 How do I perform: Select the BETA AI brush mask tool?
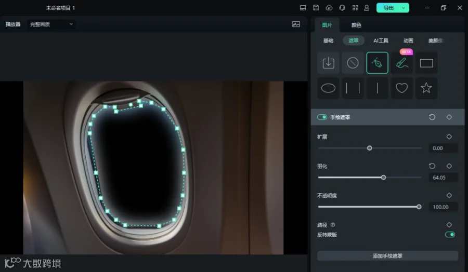pos(402,63)
